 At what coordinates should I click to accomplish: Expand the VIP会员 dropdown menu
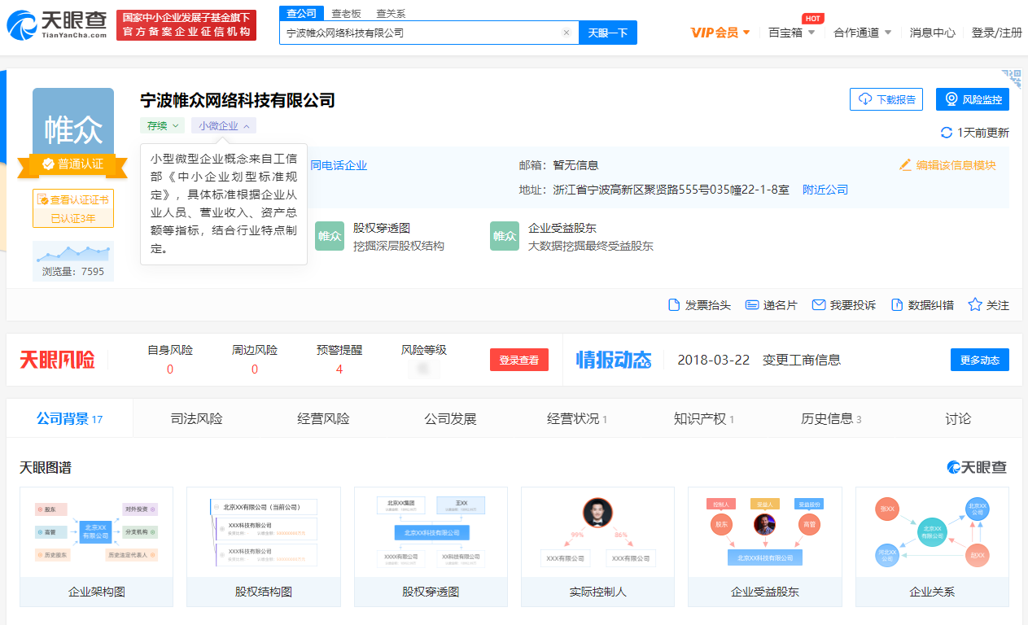[x=720, y=33]
